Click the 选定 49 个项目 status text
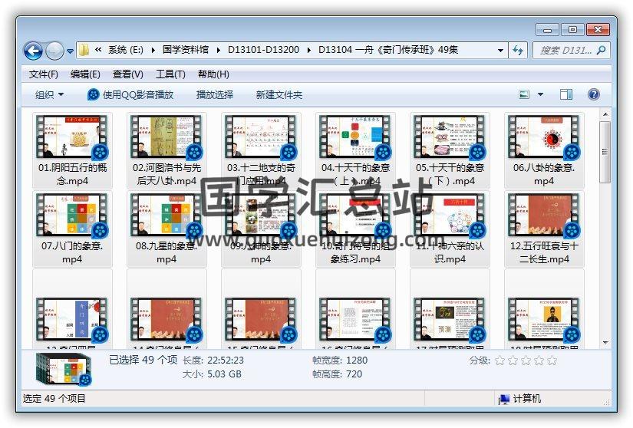 [54, 399]
